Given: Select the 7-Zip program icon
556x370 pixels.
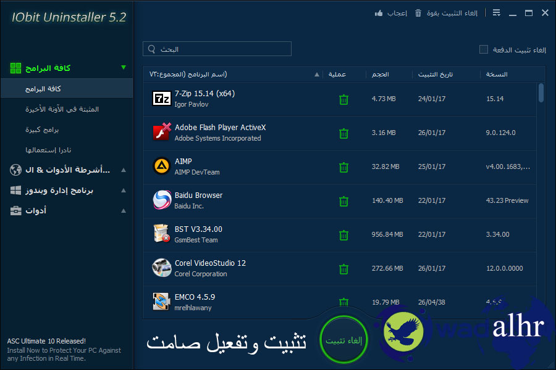Looking at the screenshot, I should pyautogui.click(x=162, y=99).
